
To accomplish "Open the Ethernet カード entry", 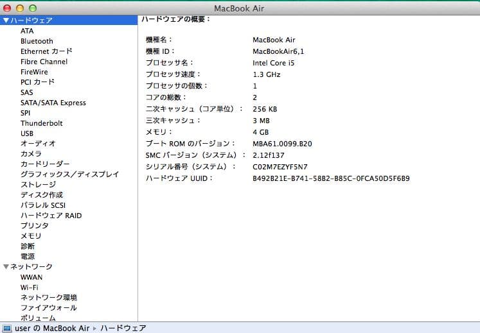I will point(46,51).
